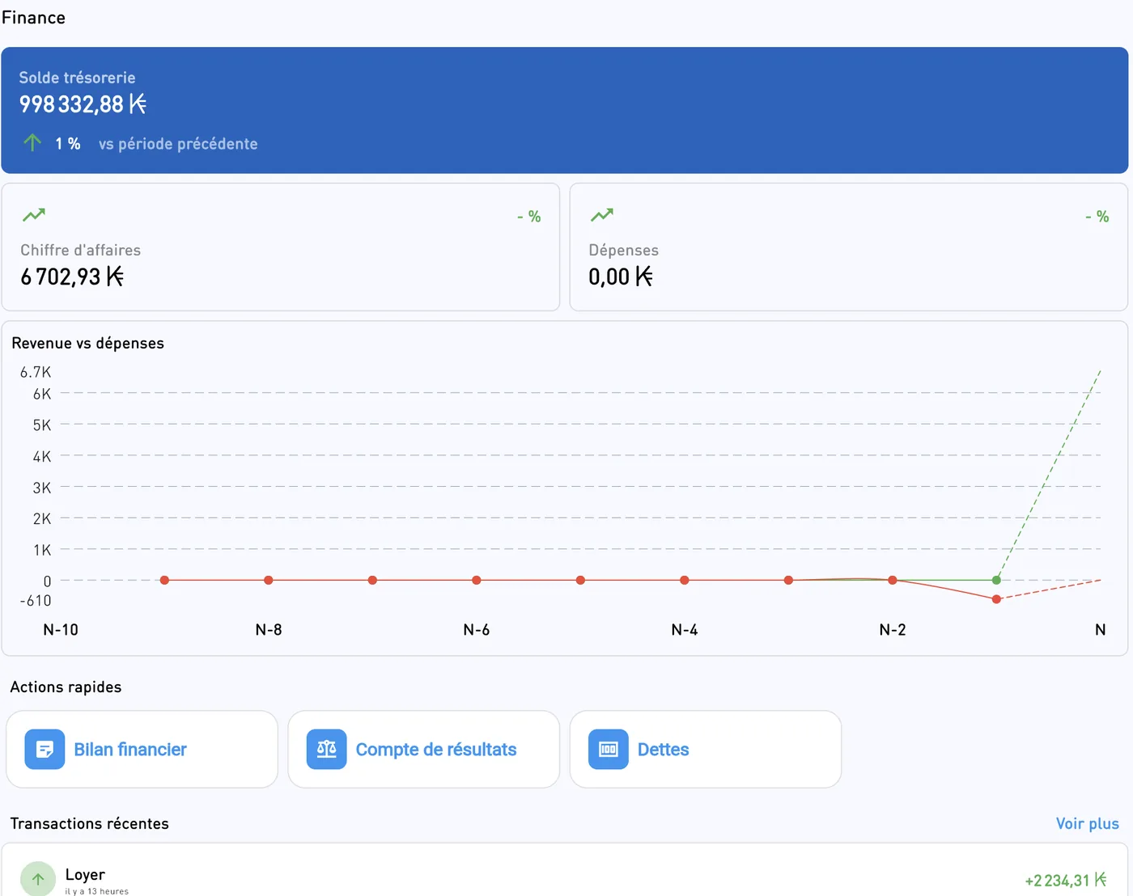Select the 6 702,93 revenue amount

72,277
